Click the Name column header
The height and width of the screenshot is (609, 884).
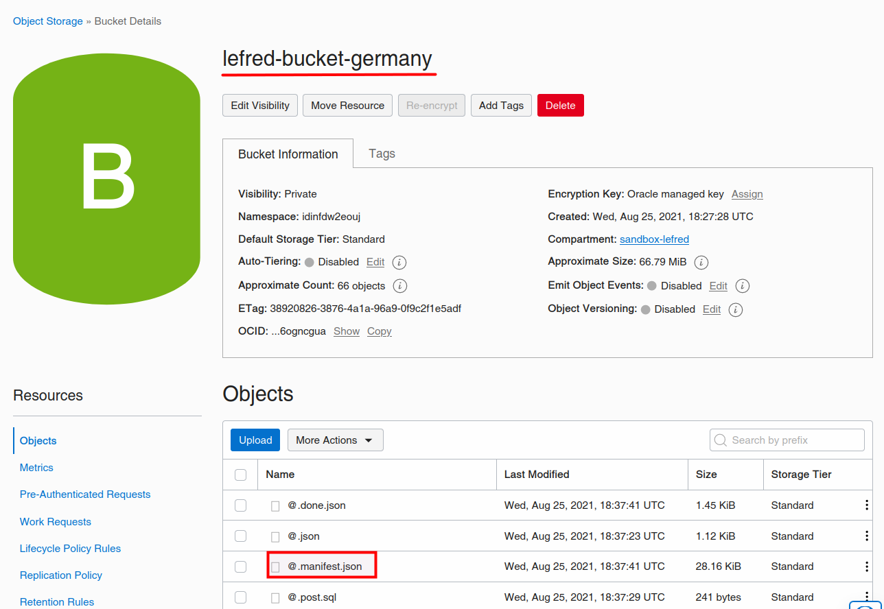[280, 475]
